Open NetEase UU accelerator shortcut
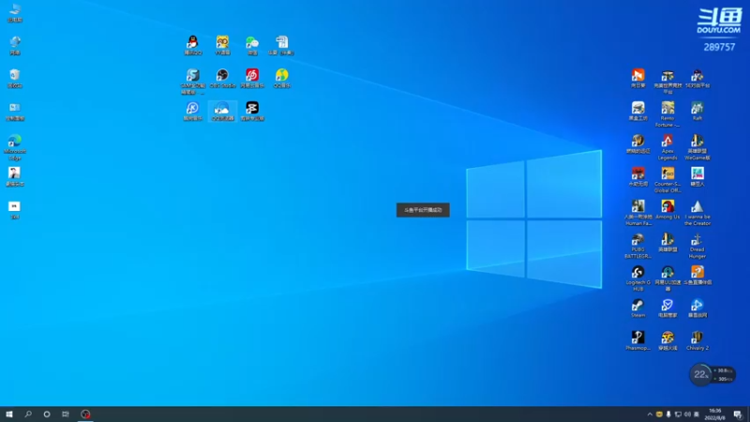This screenshot has height=422, width=750. [x=667, y=279]
